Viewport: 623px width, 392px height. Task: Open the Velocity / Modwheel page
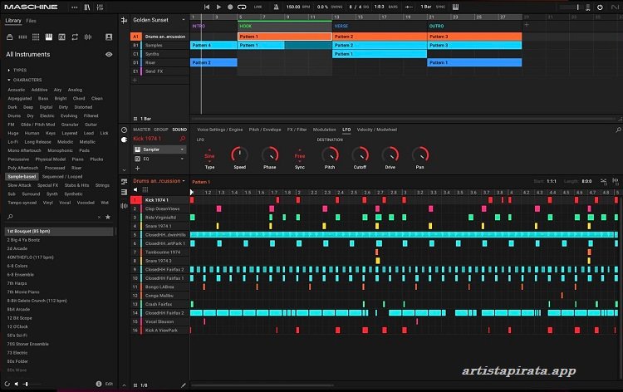(376, 130)
